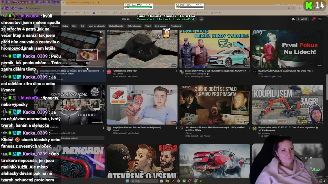This screenshot has height=184, width=328.
Task: Open options menu for elektroauta video
Action: (x=249, y=71)
